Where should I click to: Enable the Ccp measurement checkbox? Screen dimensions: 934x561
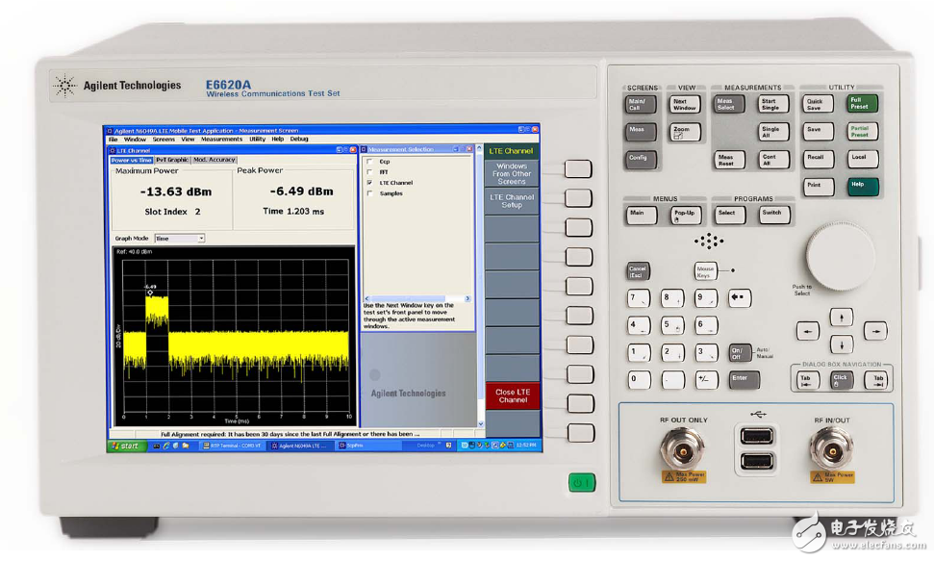(x=369, y=162)
